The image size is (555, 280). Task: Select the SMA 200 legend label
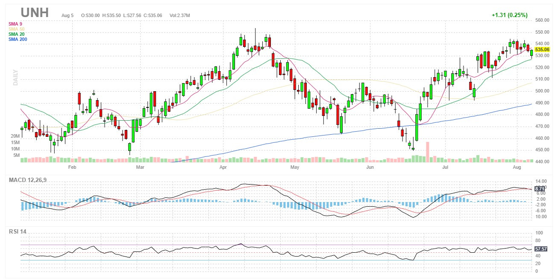18,39
